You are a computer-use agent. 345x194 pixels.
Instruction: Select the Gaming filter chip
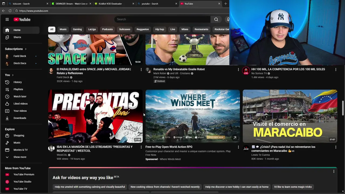[x=77, y=29]
